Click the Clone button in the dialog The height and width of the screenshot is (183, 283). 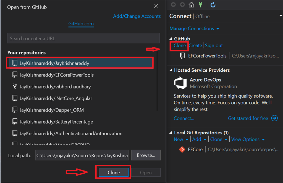pos(114,172)
